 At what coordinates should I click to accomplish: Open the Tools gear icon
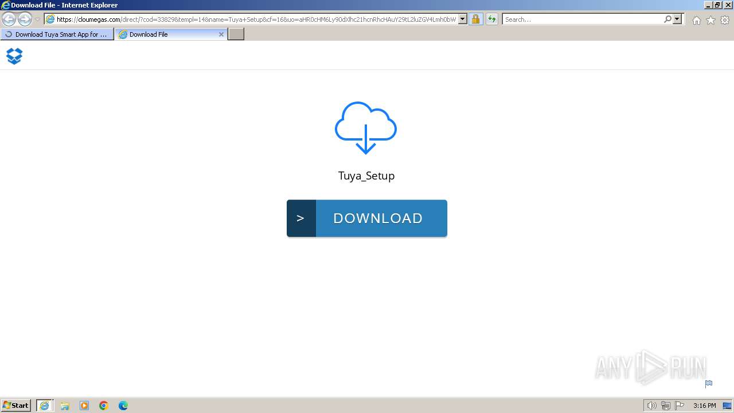pos(725,20)
